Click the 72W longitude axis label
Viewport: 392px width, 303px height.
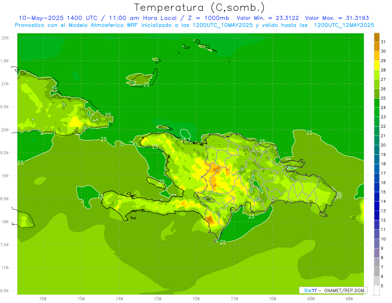pos(196,299)
